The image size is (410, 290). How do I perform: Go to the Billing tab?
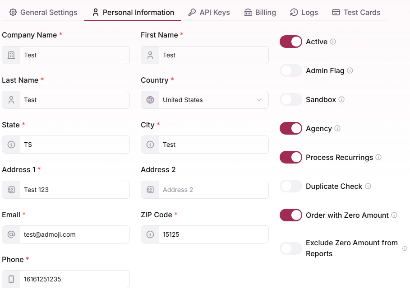[x=260, y=12]
